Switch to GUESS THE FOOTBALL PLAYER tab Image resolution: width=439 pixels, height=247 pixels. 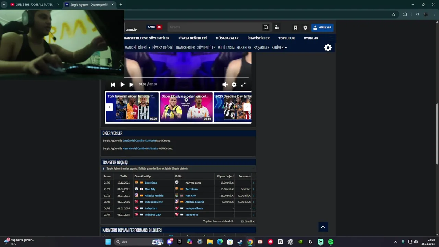(34, 5)
